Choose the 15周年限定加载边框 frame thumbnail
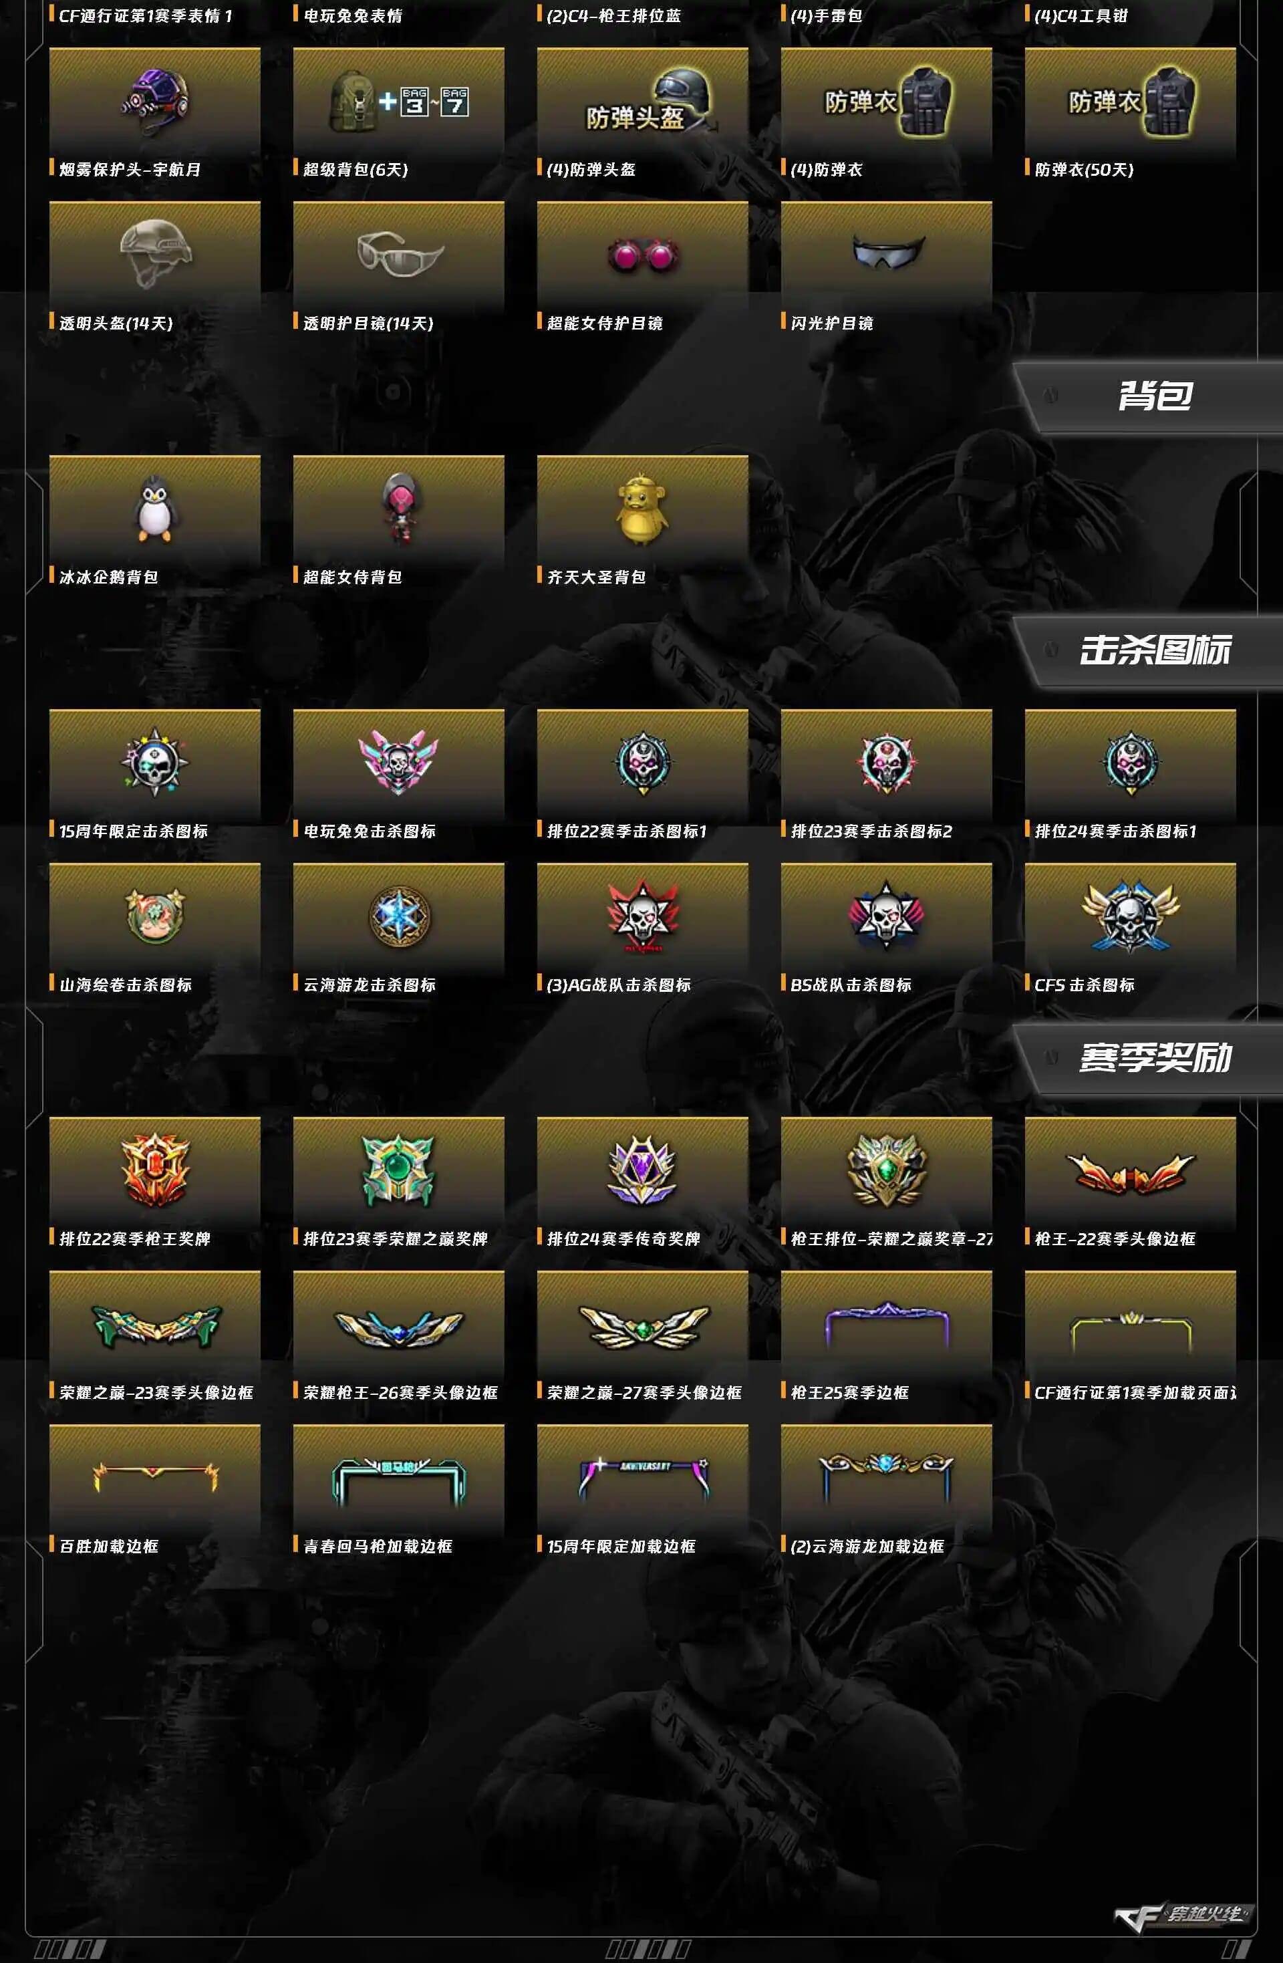The height and width of the screenshot is (1963, 1283). point(641,1479)
